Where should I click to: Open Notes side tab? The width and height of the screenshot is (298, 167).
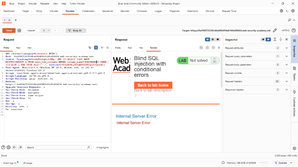[294, 74]
